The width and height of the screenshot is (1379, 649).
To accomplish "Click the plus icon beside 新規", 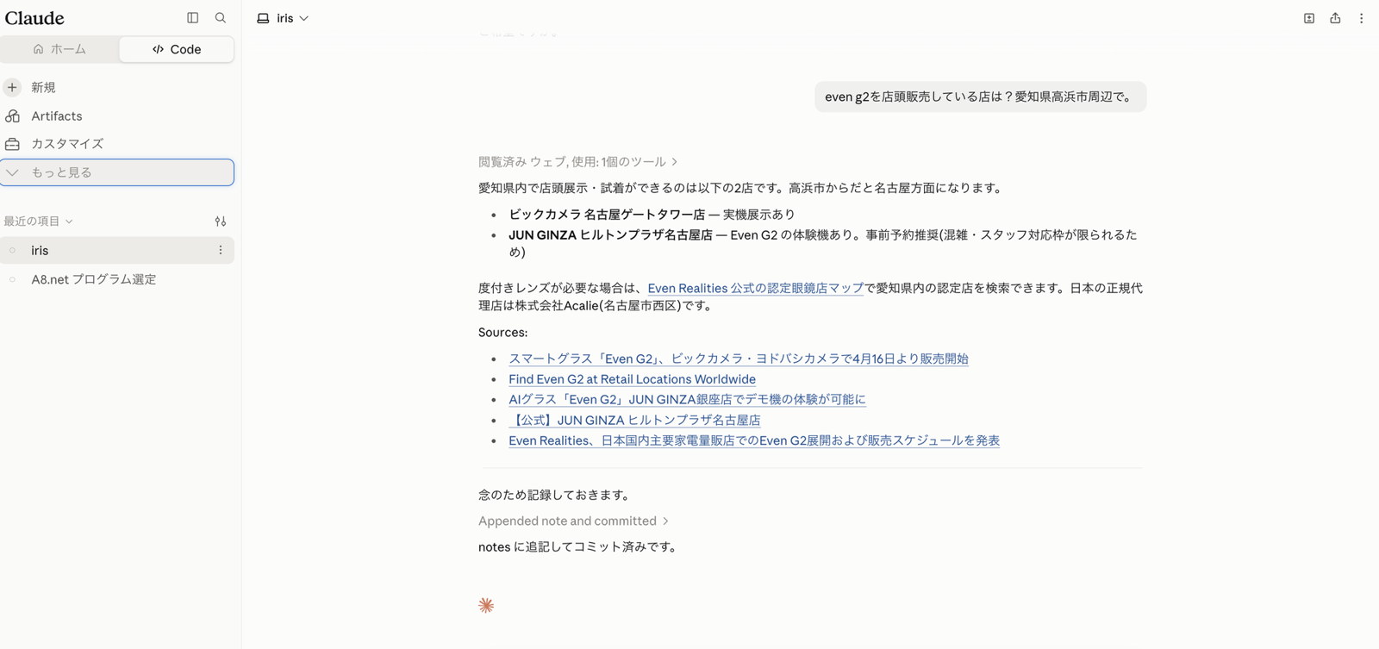I will 12,87.
